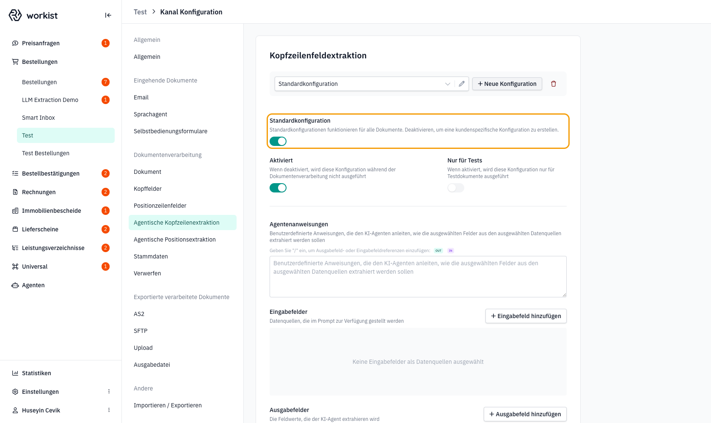The width and height of the screenshot is (711, 423).
Task: Open Test Bestellungen channel
Action: (x=66, y=153)
